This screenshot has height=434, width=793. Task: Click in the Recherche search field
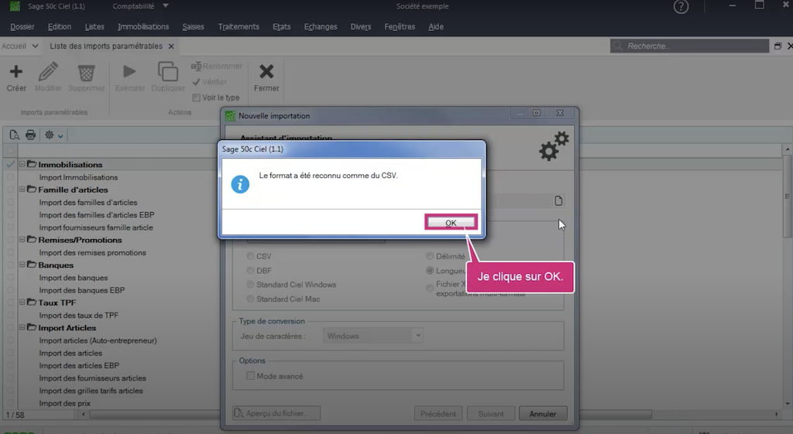click(x=689, y=46)
